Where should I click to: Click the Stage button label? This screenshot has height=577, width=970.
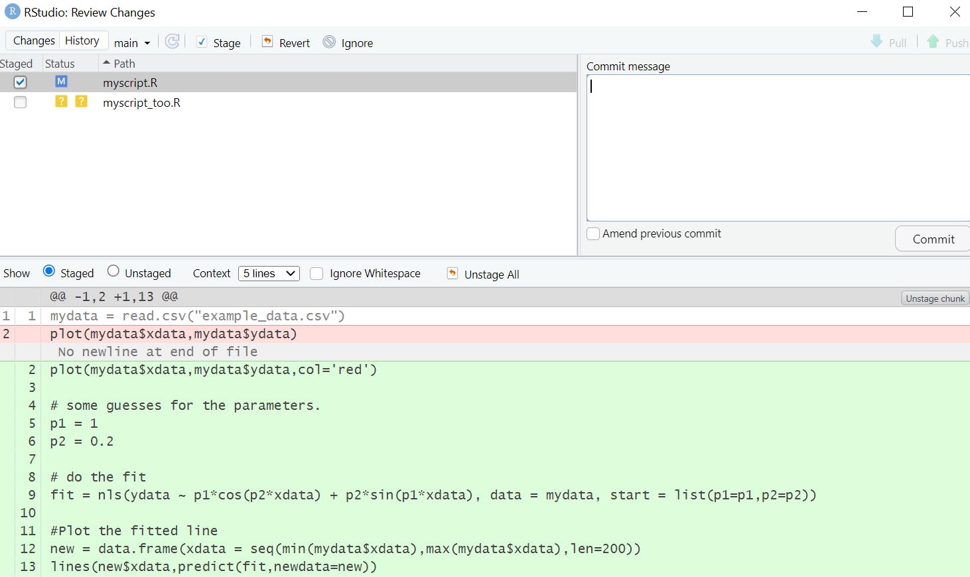[227, 43]
